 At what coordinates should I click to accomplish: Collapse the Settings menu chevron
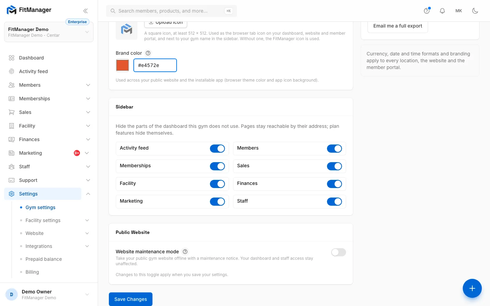[88, 194]
